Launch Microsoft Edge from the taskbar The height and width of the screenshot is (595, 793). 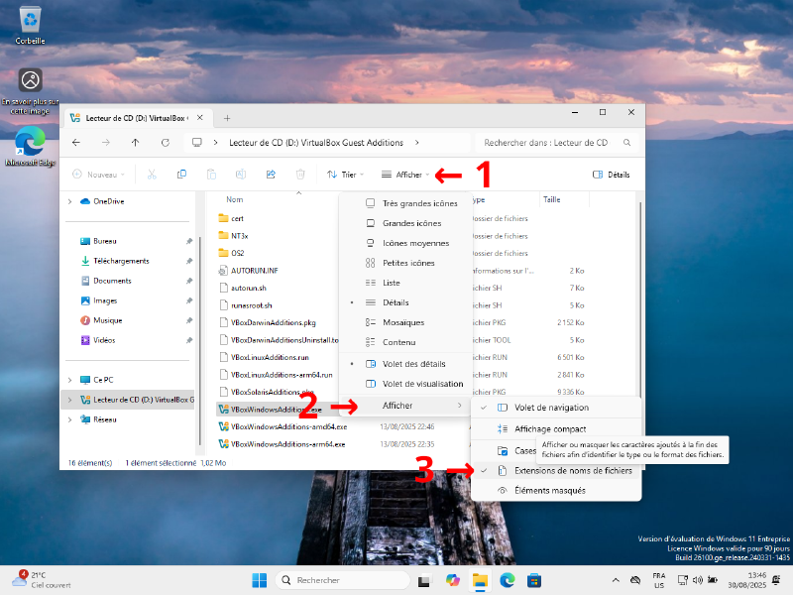click(508, 579)
